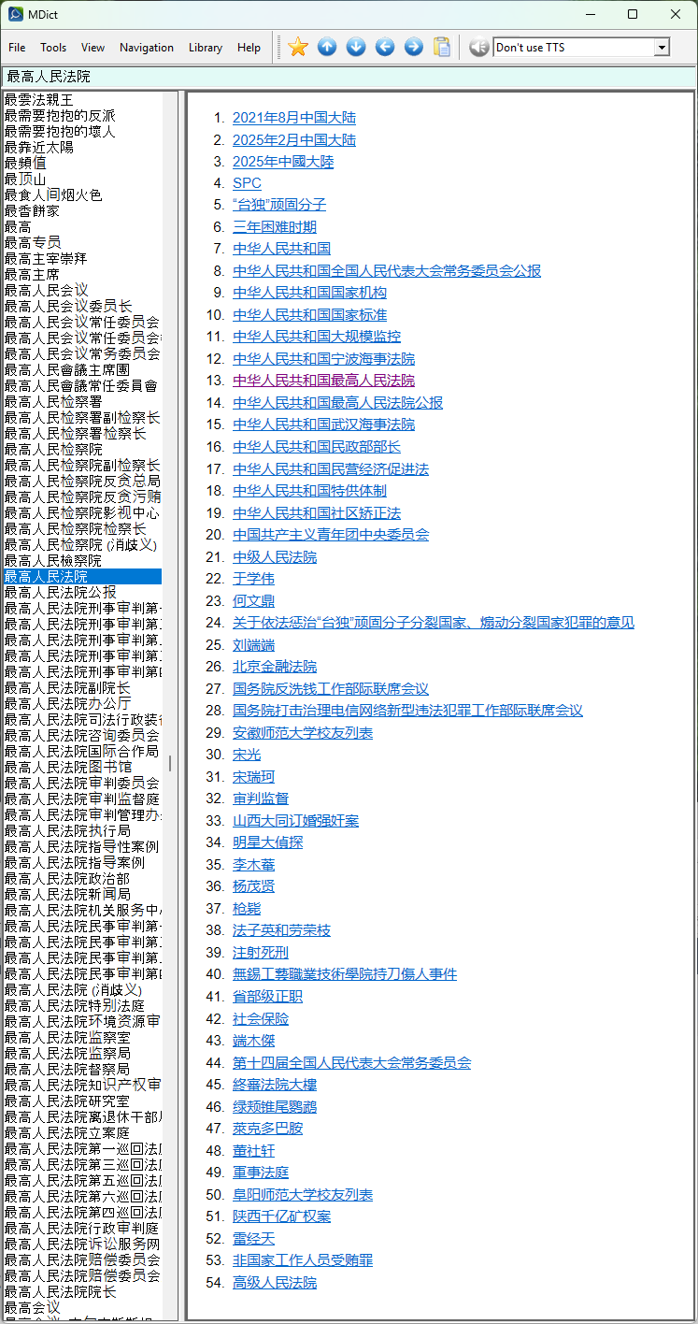Open the Library menu
698x1324 pixels.
(206, 48)
